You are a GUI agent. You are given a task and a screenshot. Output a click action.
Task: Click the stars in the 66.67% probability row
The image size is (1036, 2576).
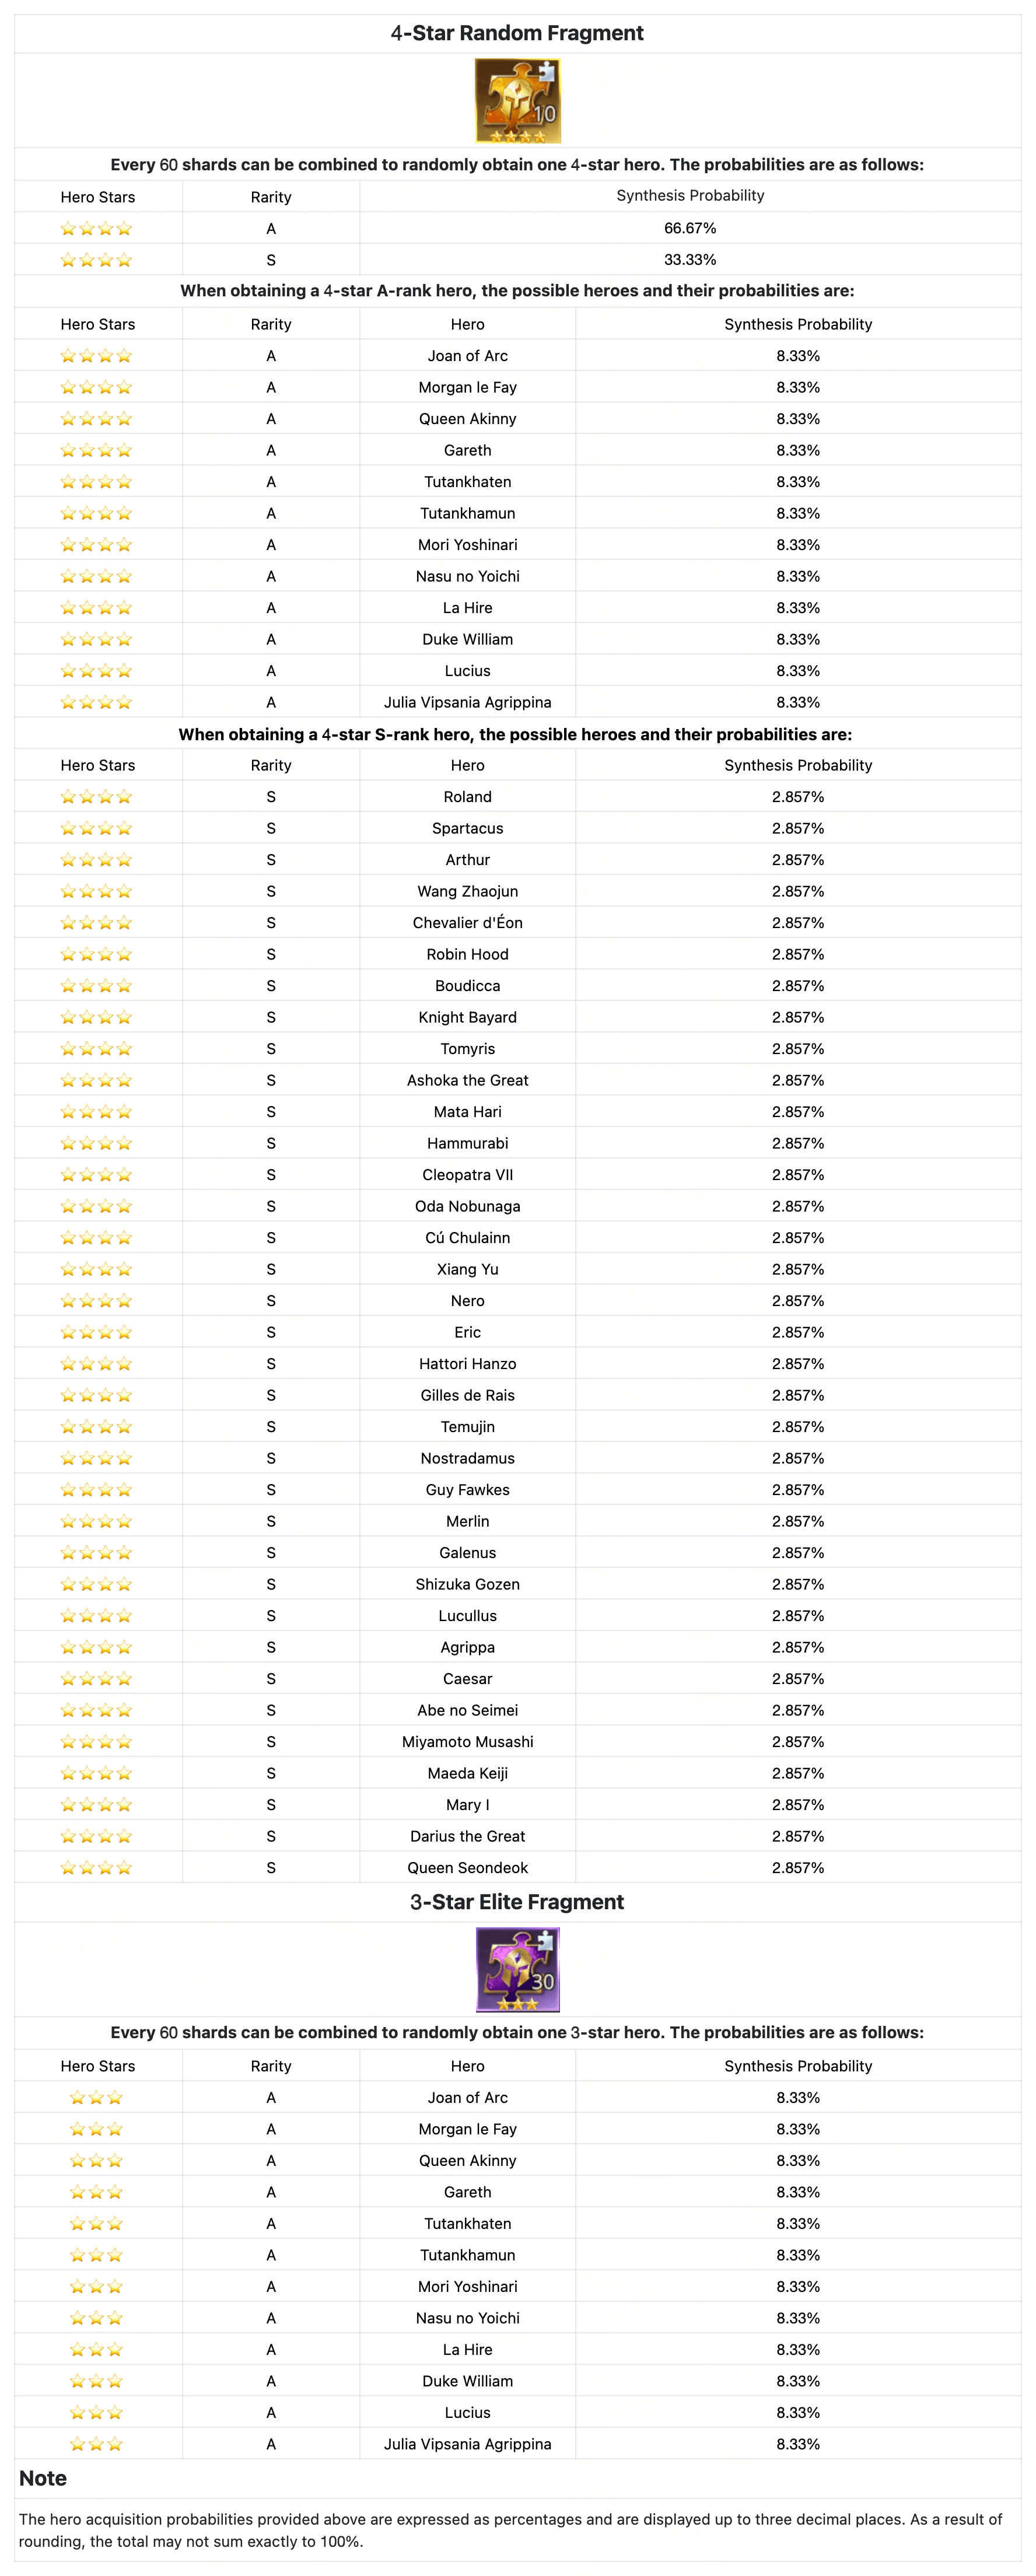tap(96, 229)
